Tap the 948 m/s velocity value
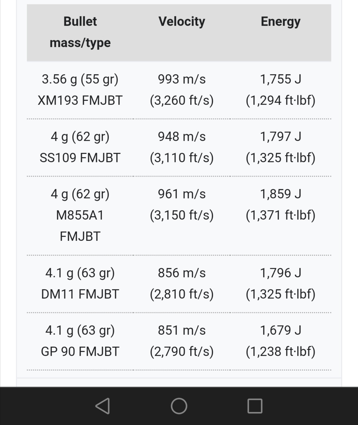This screenshot has height=425, width=358. [x=182, y=137]
